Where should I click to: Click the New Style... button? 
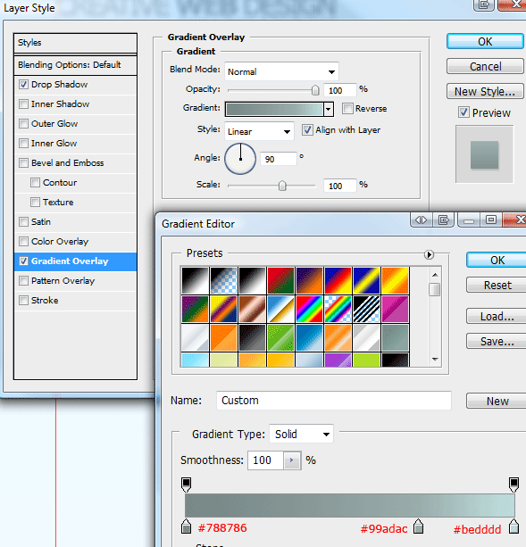tap(485, 91)
